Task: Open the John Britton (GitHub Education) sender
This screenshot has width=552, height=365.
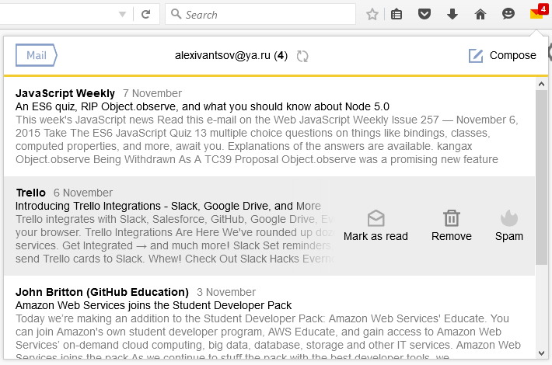Action: (x=102, y=292)
